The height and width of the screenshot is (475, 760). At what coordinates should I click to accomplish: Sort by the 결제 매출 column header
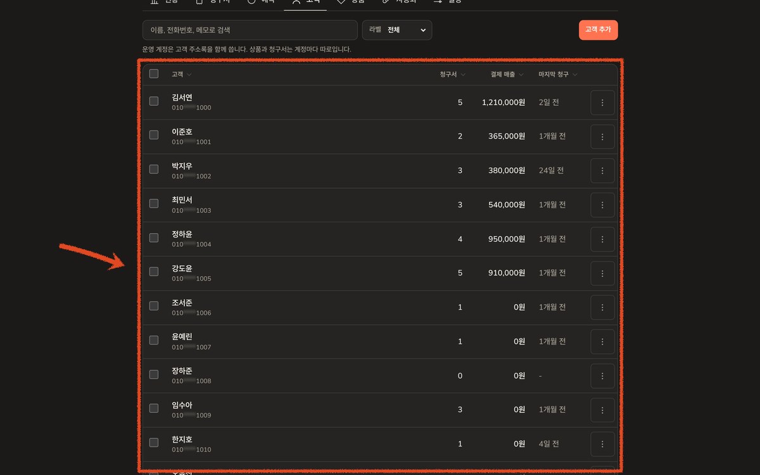pos(507,75)
